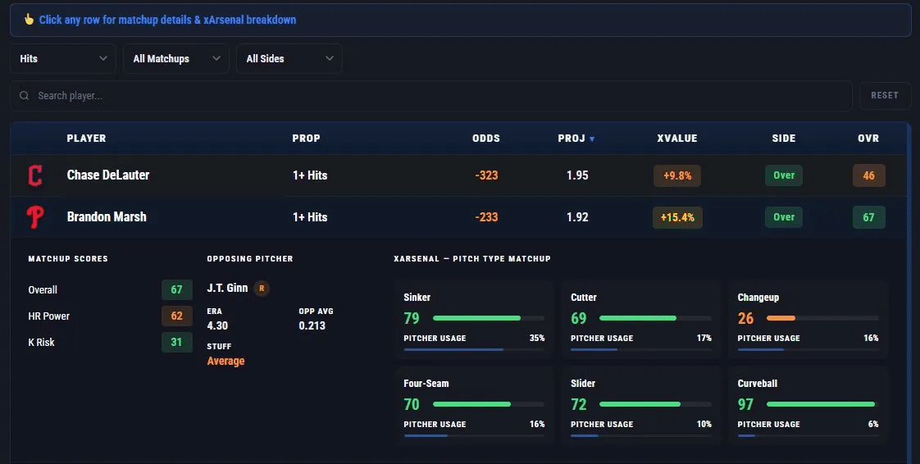Viewport: 920px width, 464px height.
Task: Click the pitcher name J.T. Ginn
Action: tap(228, 288)
